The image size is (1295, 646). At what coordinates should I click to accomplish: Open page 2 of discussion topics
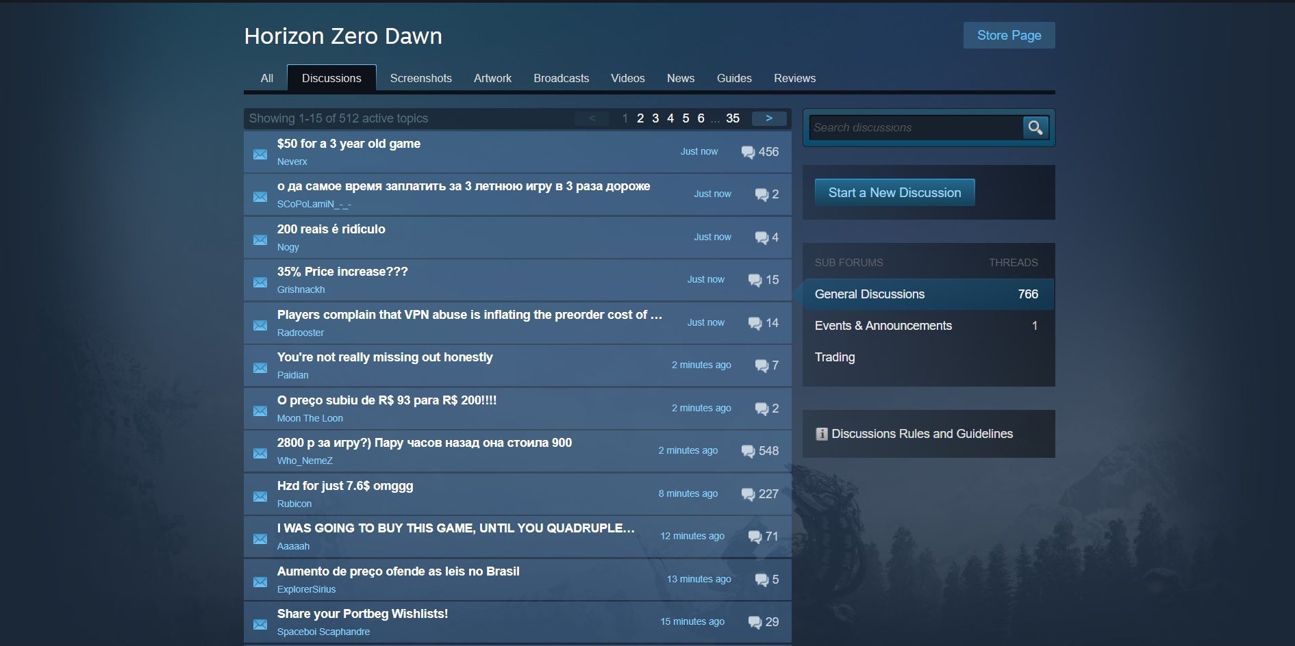[x=640, y=118]
